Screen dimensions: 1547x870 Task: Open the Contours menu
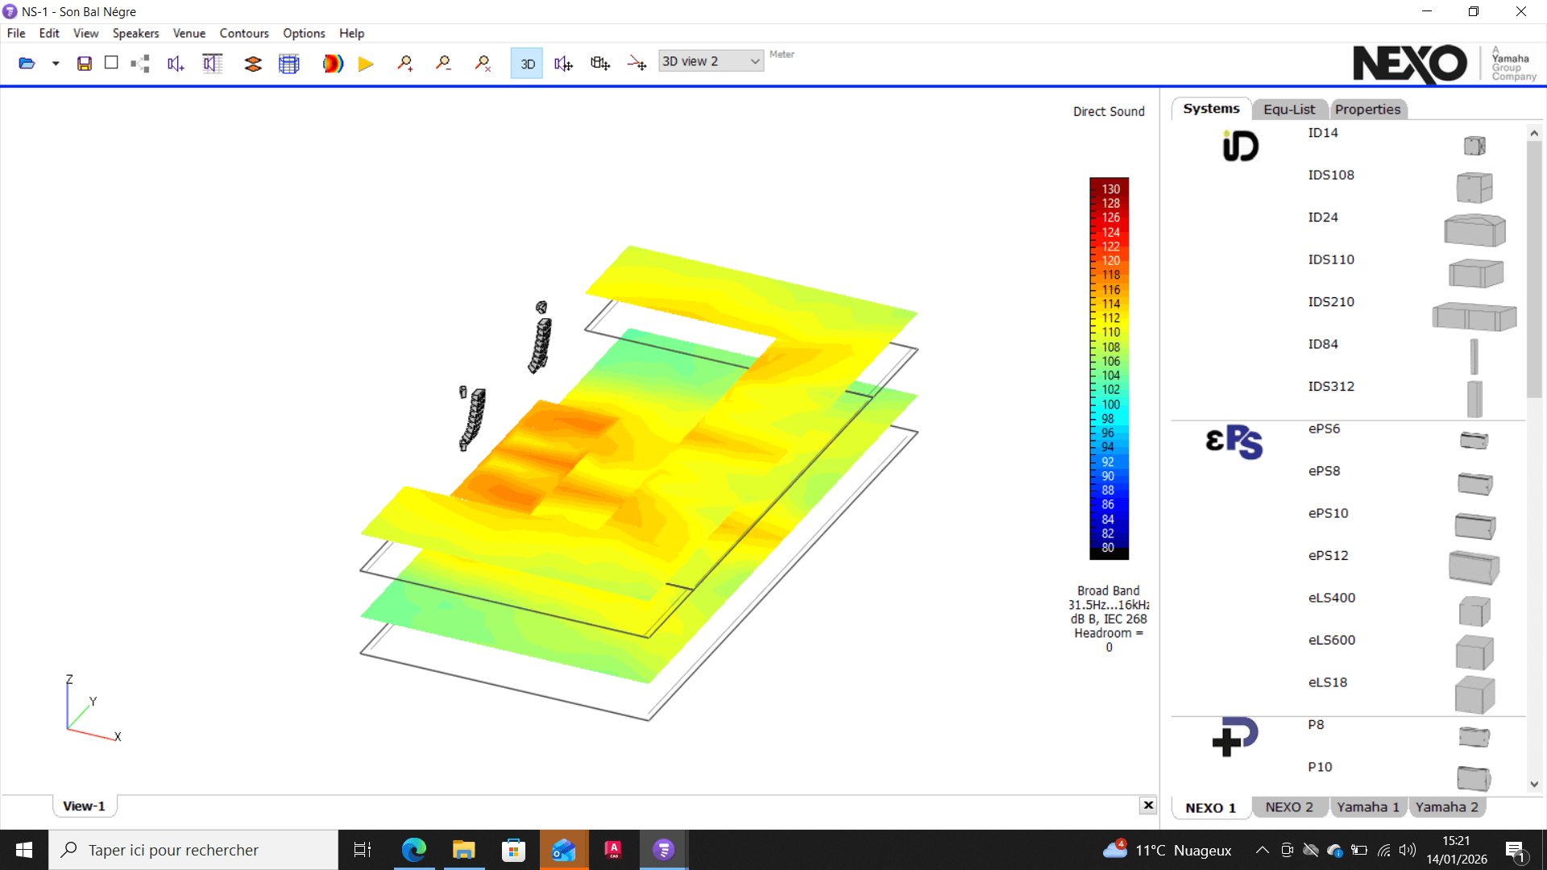pyautogui.click(x=244, y=33)
